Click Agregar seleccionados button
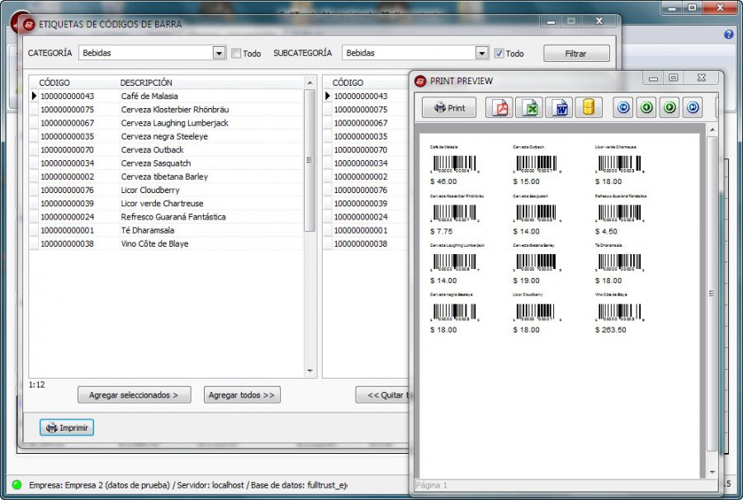The height and width of the screenshot is (500, 743). coord(134,395)
